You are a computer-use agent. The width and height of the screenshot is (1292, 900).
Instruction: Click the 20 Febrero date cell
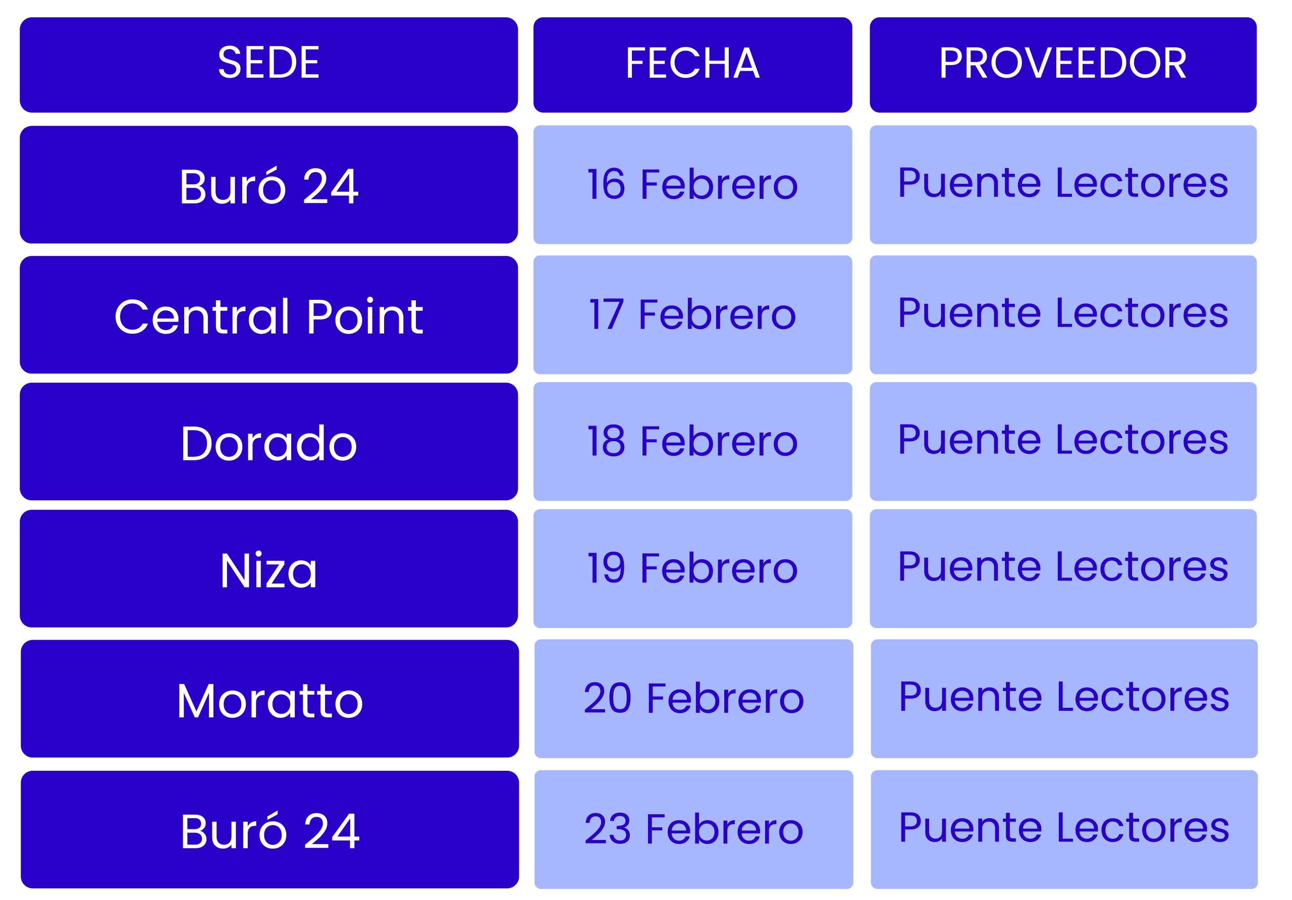pyautogui.click(x=693, y=699)
